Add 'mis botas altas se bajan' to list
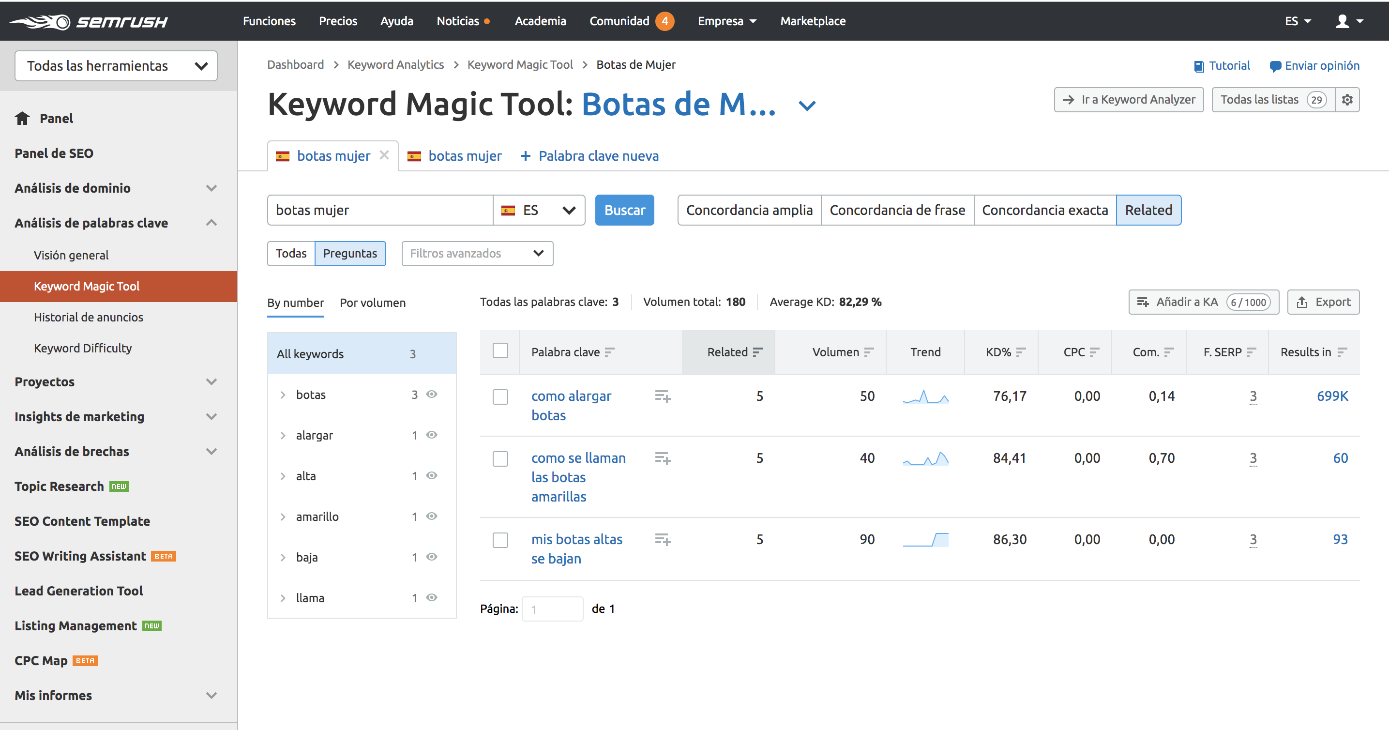The width and height of the screenshot is (1389, 730). pos(663,539)
